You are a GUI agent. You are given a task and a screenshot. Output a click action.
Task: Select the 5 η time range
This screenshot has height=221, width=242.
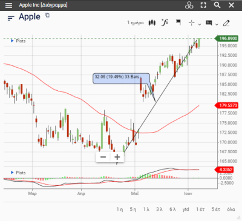[133, 209]
